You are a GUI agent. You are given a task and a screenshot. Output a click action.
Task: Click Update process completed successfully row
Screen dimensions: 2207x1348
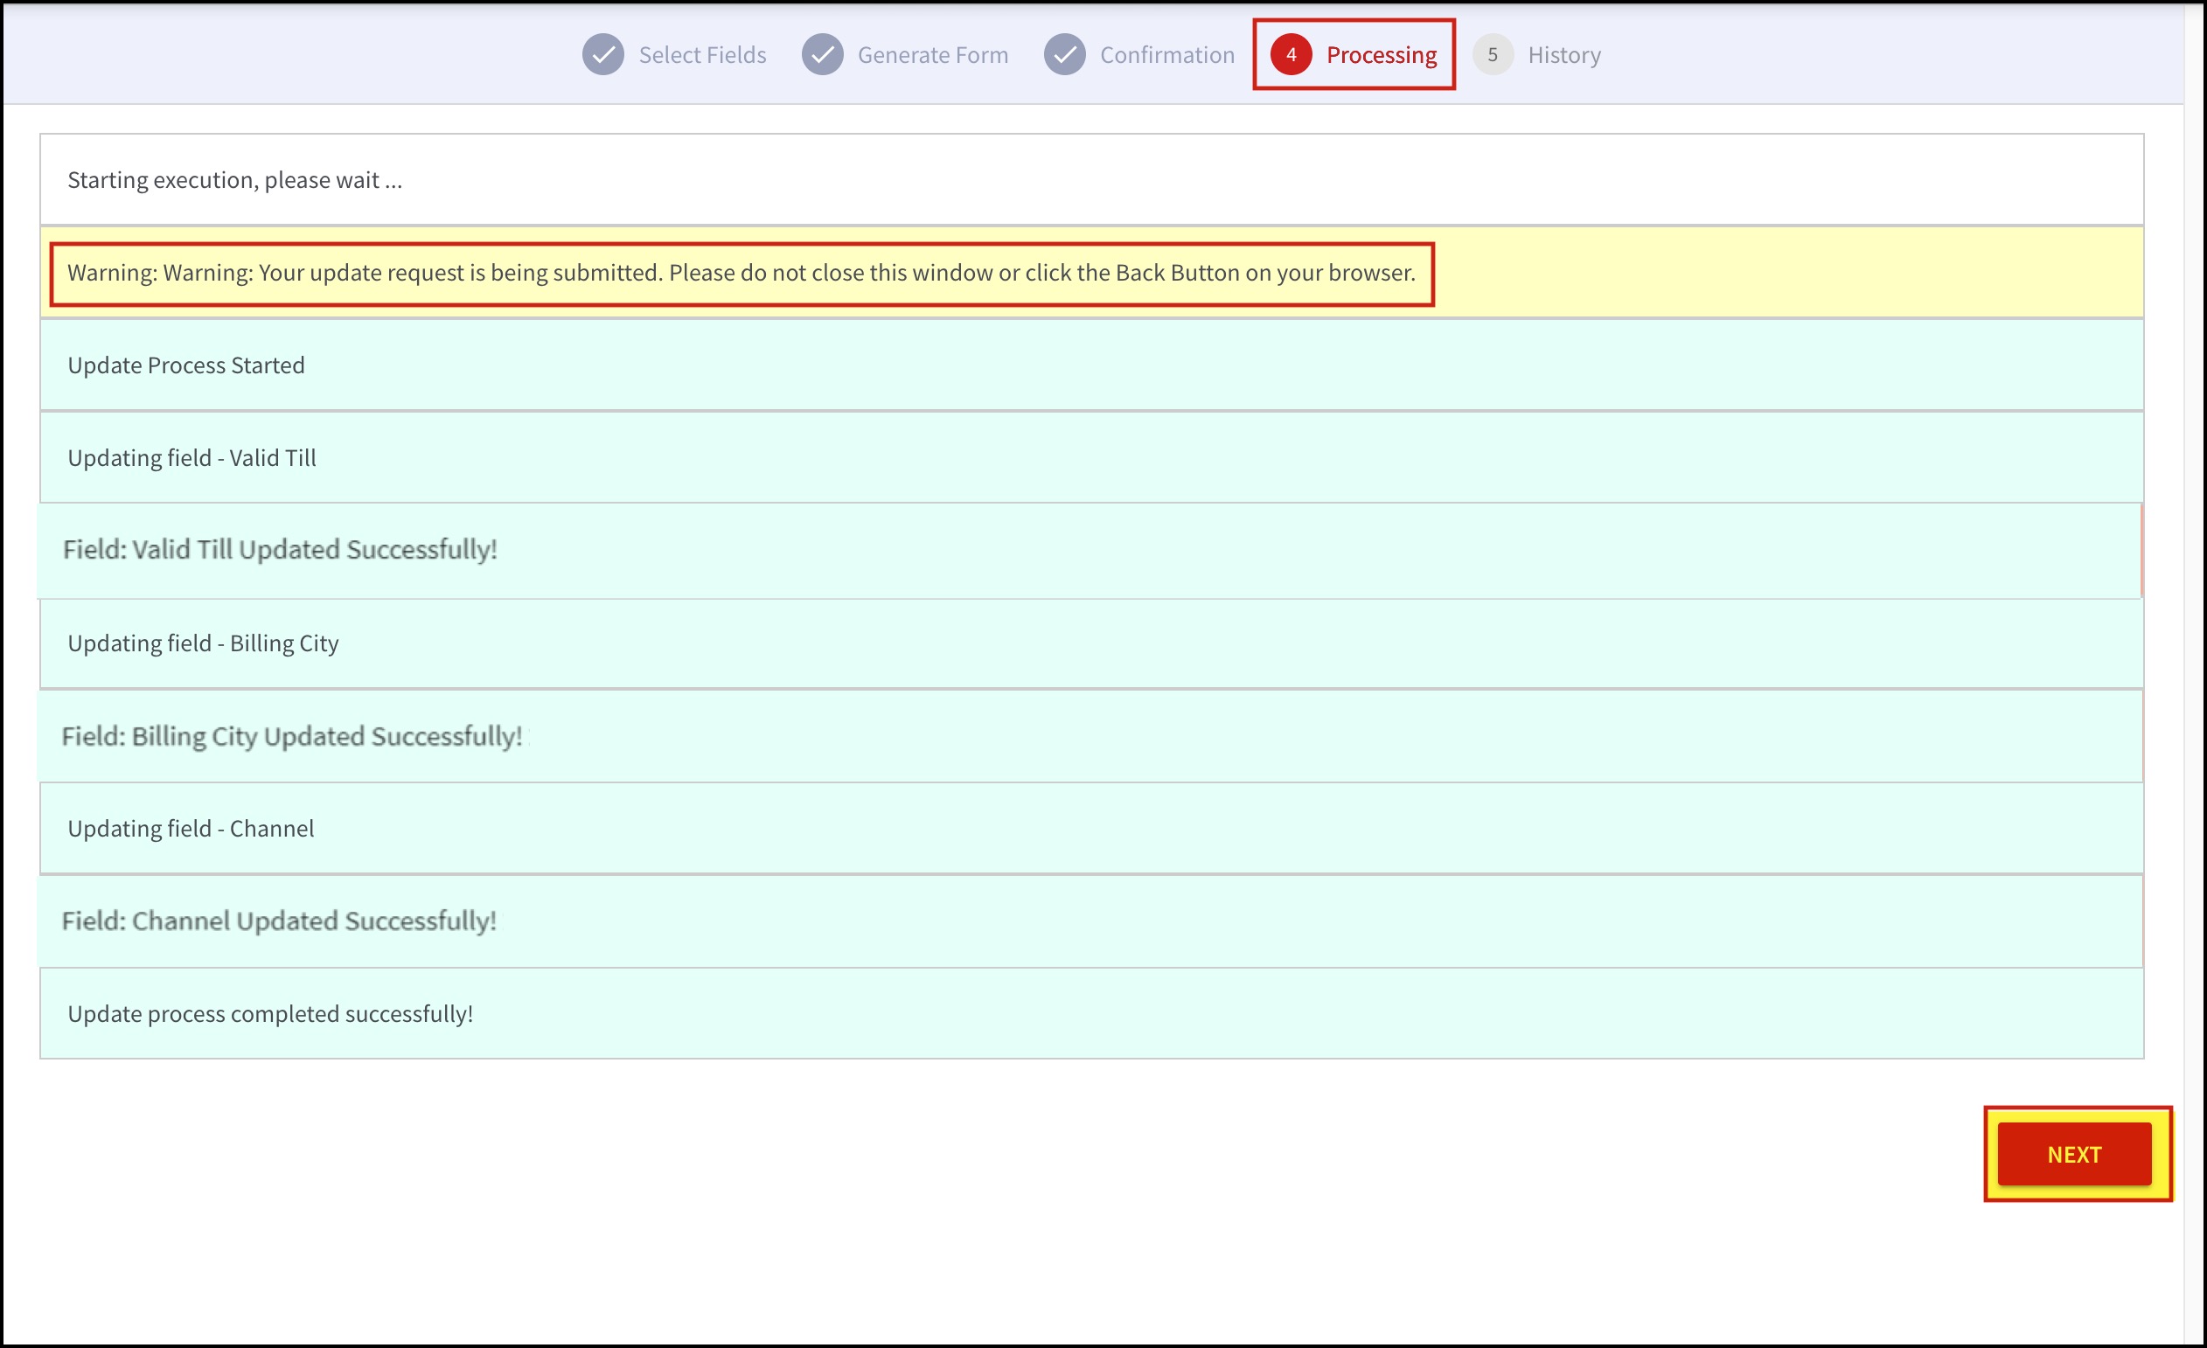[x=270, y=1014]
